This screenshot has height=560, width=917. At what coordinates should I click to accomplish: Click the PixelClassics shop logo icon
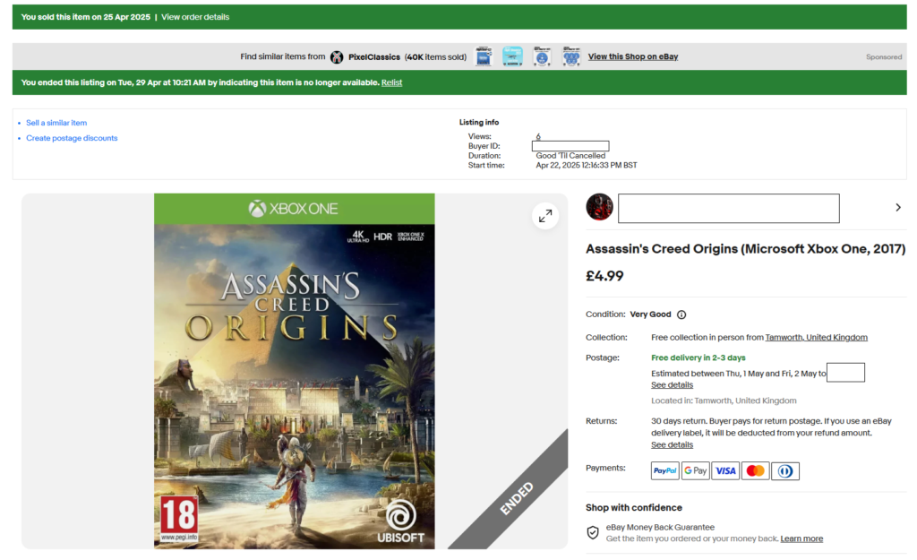click(x=337, y=56)
